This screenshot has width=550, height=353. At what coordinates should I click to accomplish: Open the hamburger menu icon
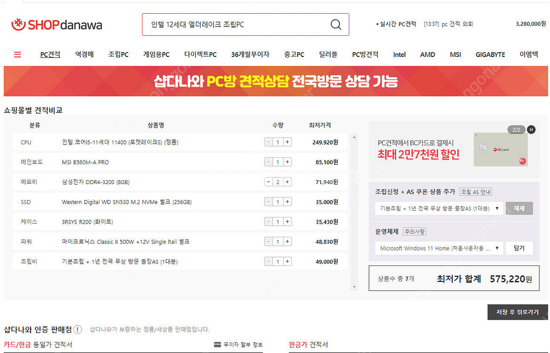(x=17, y=55)
